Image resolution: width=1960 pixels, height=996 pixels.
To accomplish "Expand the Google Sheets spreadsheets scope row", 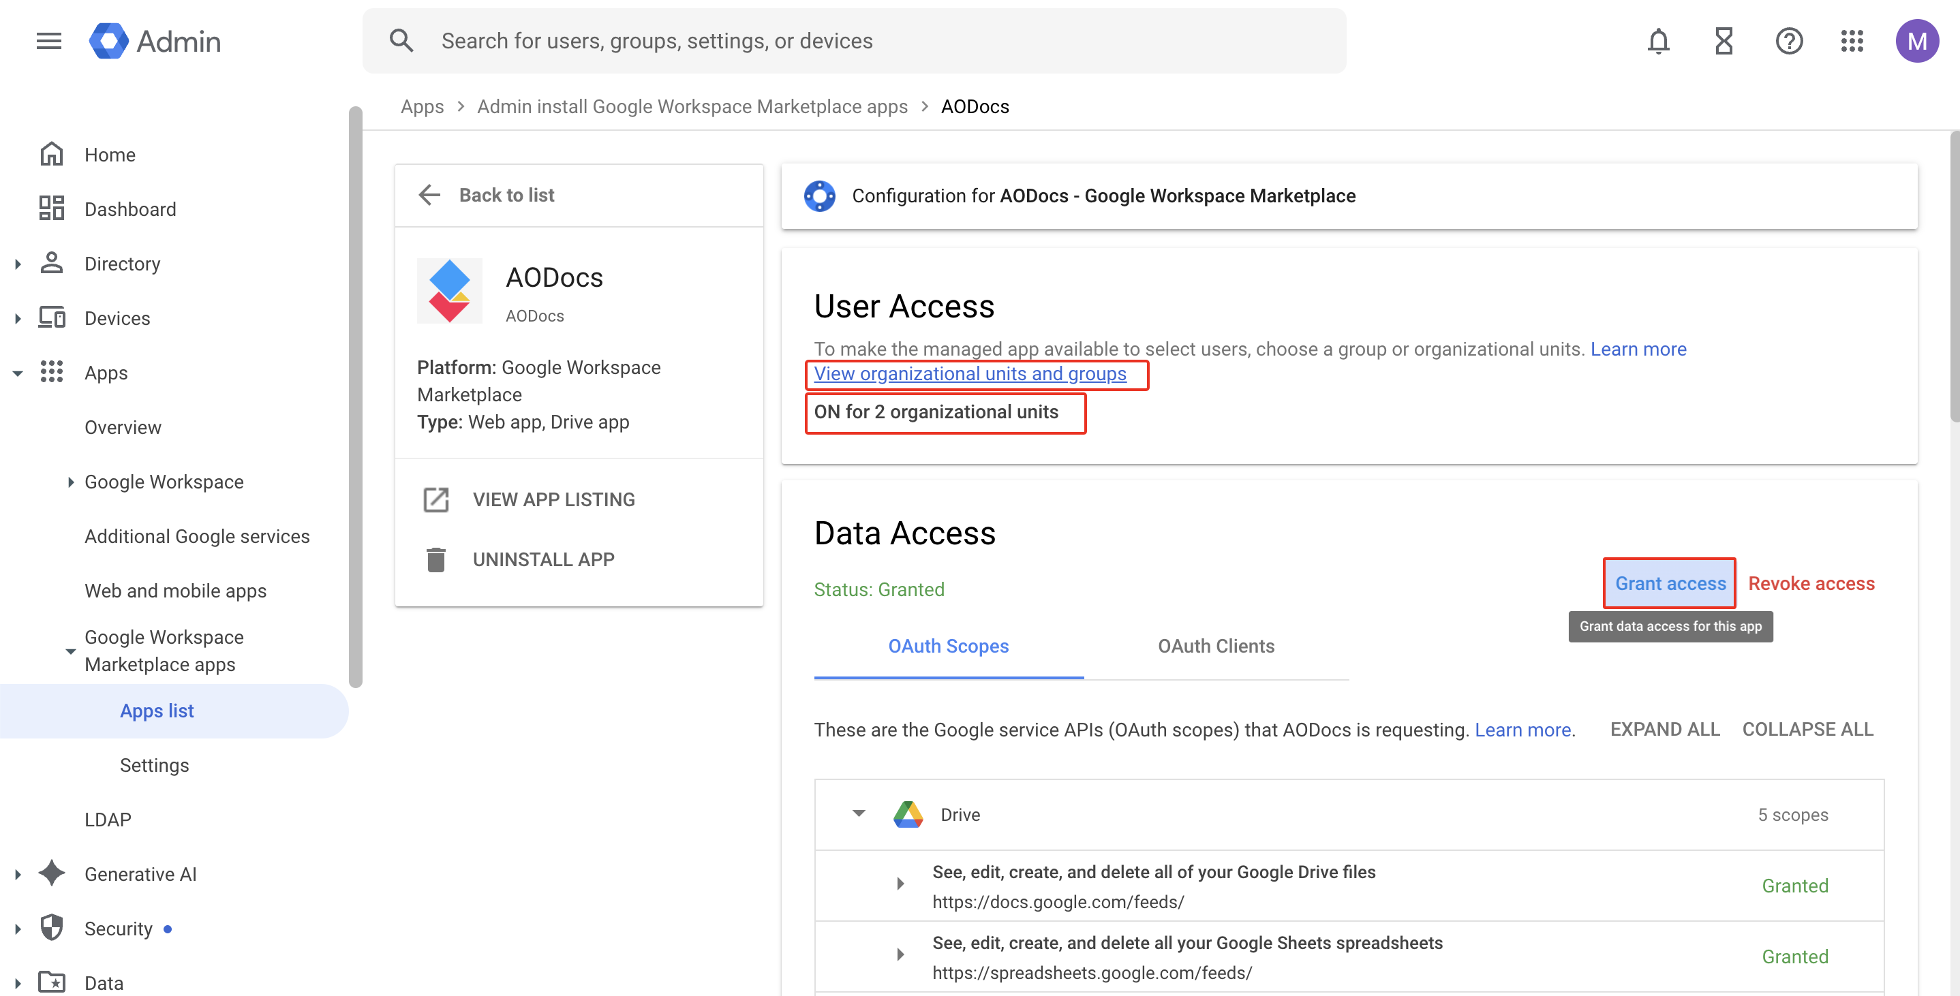I will [900, 955].
